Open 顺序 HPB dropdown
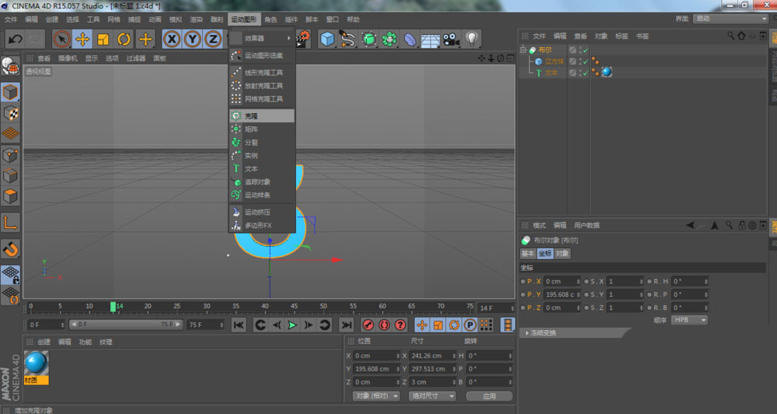Screen dimensions: 777x414 tap(689, 320)
